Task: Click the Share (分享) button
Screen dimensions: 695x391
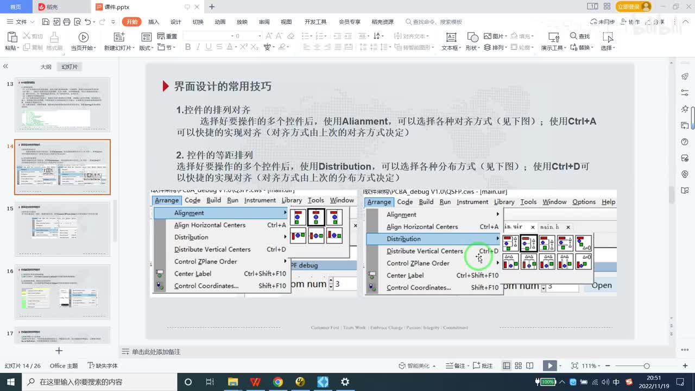Action: point(654,22)
